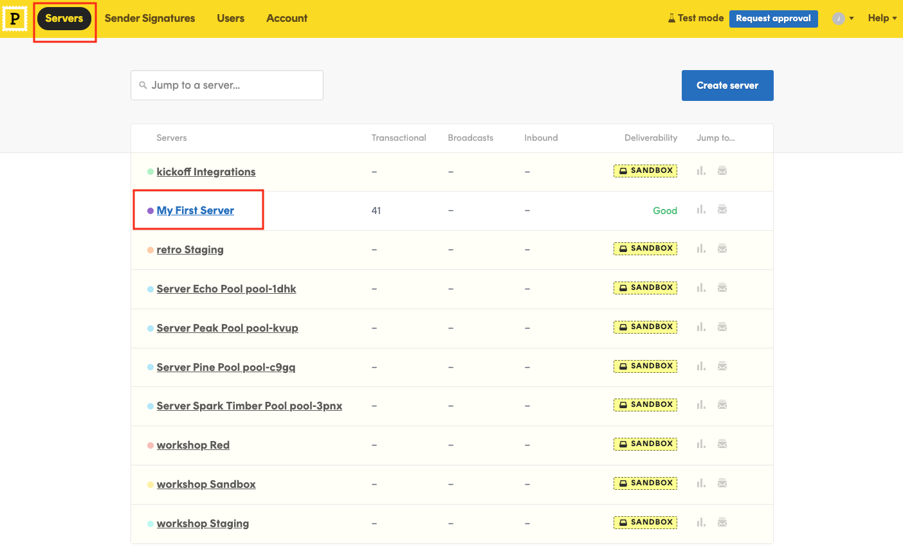
Task: Open message streams icon for Server Peak Pool
Action: point(722,327)
